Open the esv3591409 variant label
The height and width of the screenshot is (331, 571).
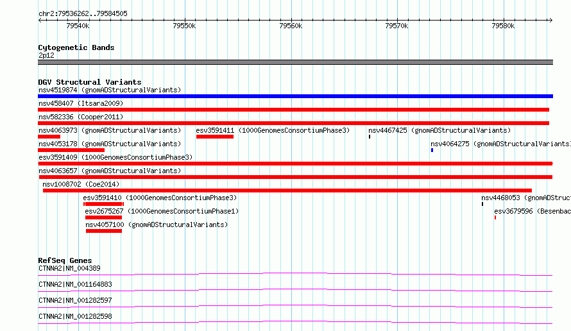point(115,157)
